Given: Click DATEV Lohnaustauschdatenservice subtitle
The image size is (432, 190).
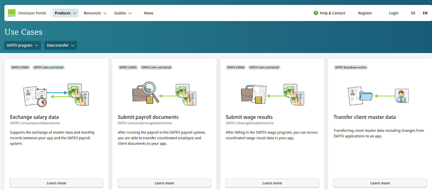Looking at the screenshot, I should tap(35, 123).
